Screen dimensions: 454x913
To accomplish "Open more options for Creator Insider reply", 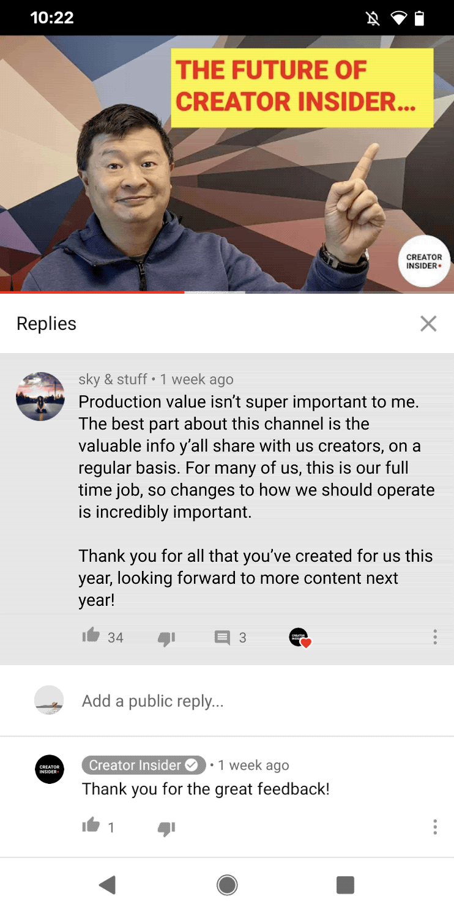I will [x=435, y=827].
